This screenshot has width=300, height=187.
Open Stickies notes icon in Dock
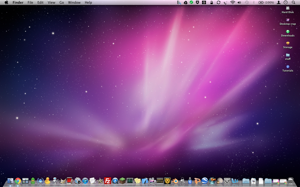137,180
